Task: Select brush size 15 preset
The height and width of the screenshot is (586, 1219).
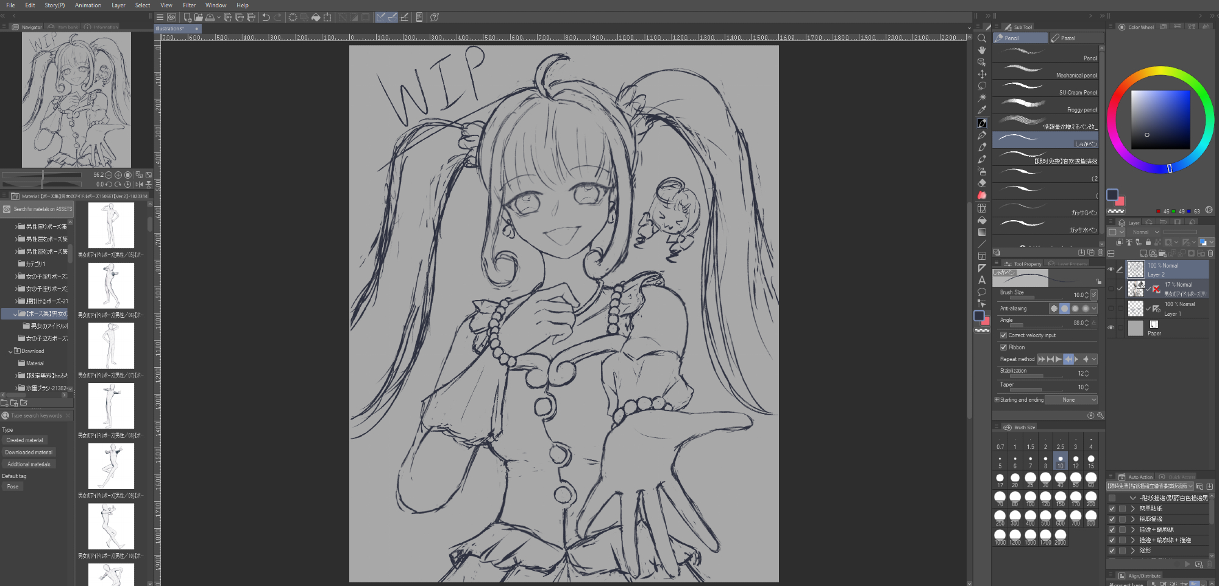Action: pyautogui.click(x=1091, y=460)
